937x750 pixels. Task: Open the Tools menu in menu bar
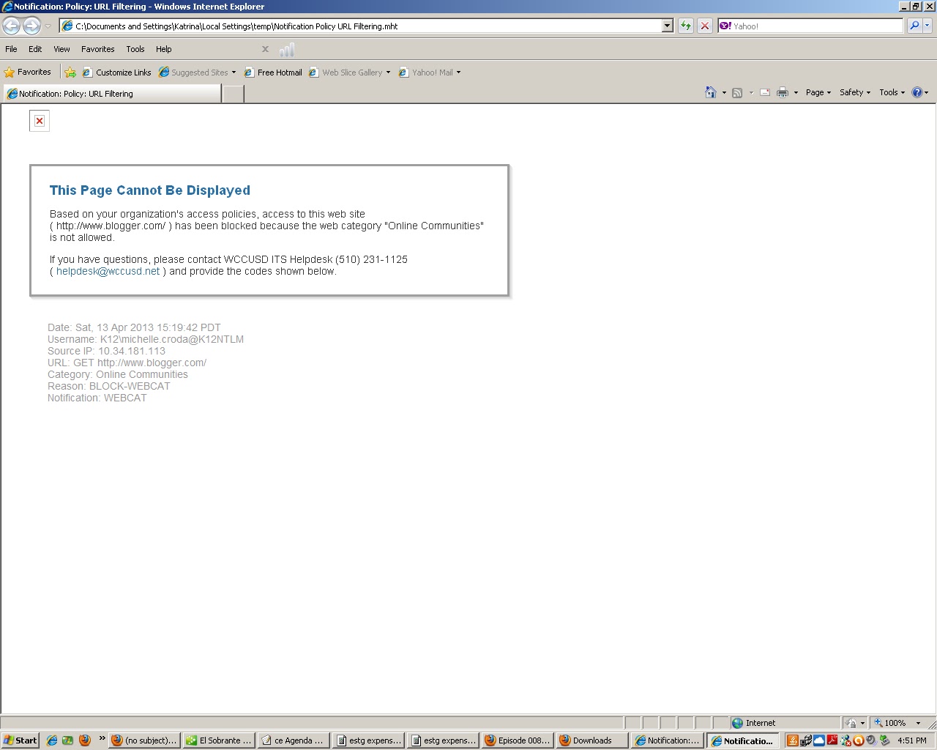click(135, 49)
